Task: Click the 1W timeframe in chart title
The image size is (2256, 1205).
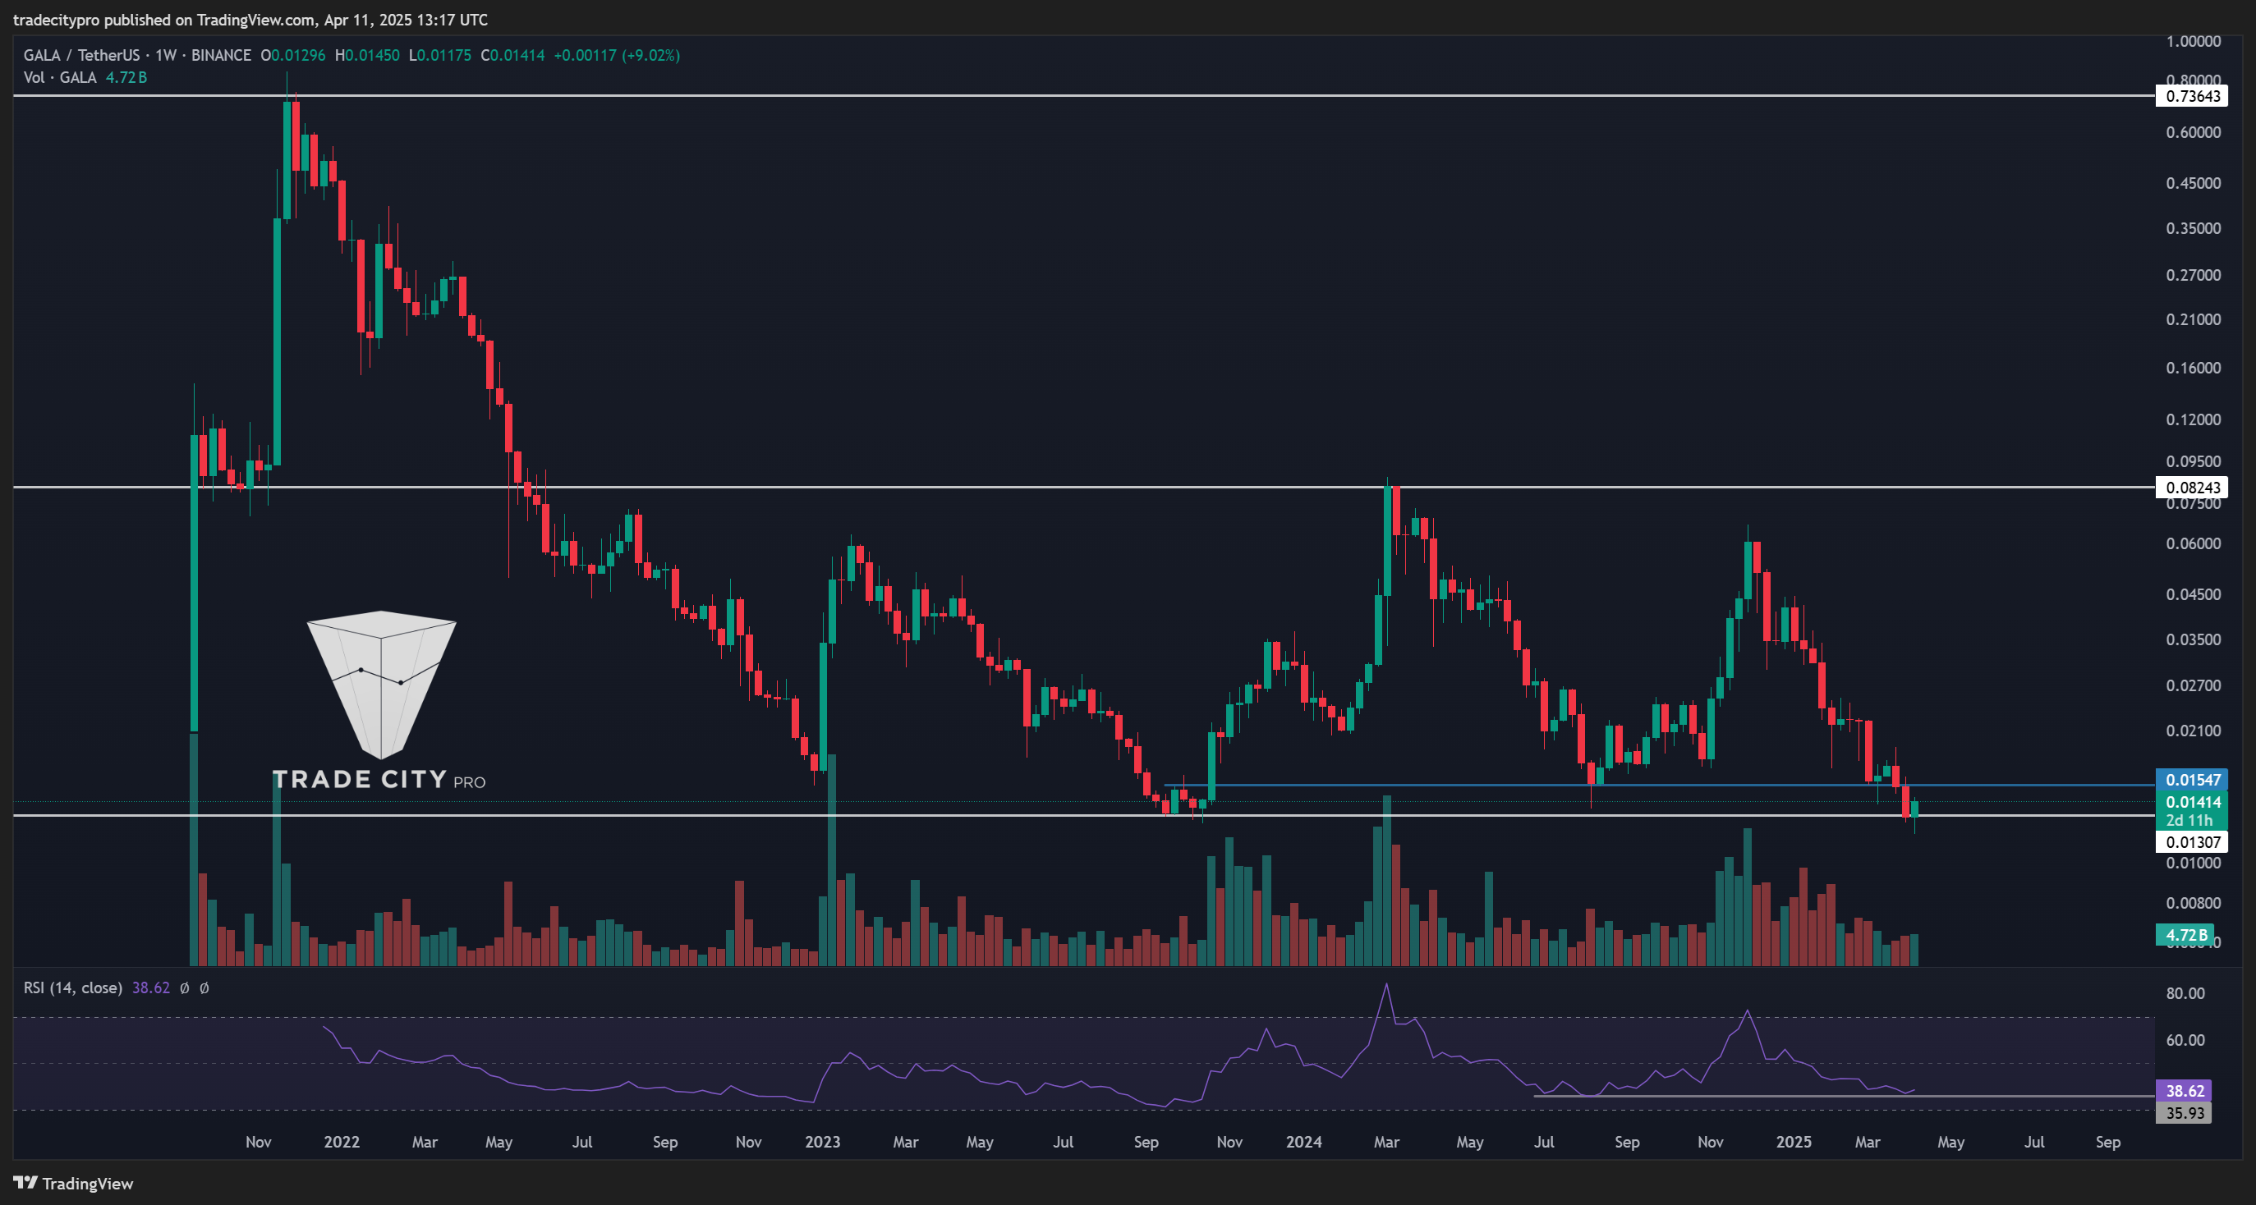Action: tap(166, 55)
